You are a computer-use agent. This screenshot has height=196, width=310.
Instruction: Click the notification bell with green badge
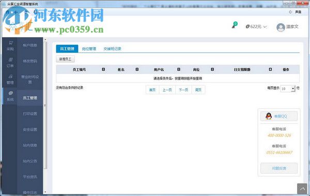(x=235, y=25)
